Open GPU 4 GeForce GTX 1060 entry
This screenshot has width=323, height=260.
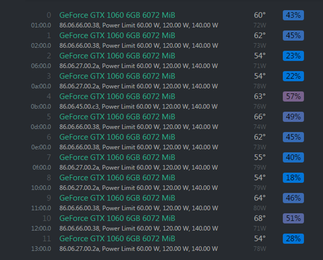pos(117,96)
